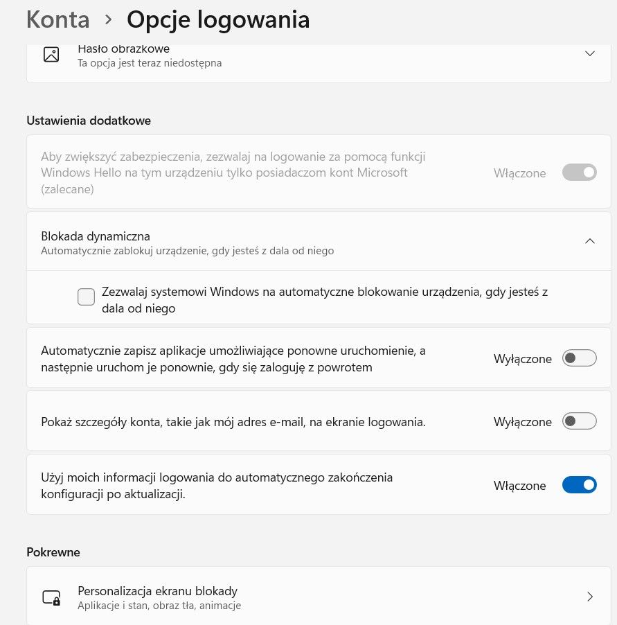Open Personalizacja ekranu blokady arrow

click(x=590, y=597)
